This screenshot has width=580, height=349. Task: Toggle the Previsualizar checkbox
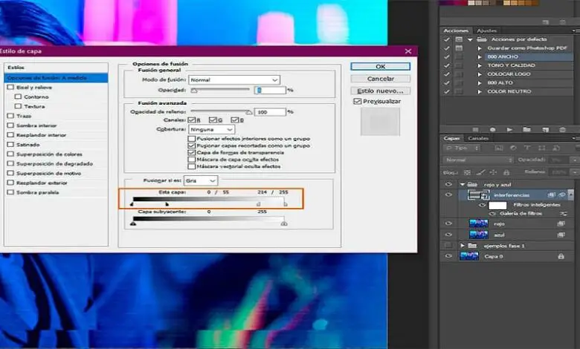pos(358,101)
